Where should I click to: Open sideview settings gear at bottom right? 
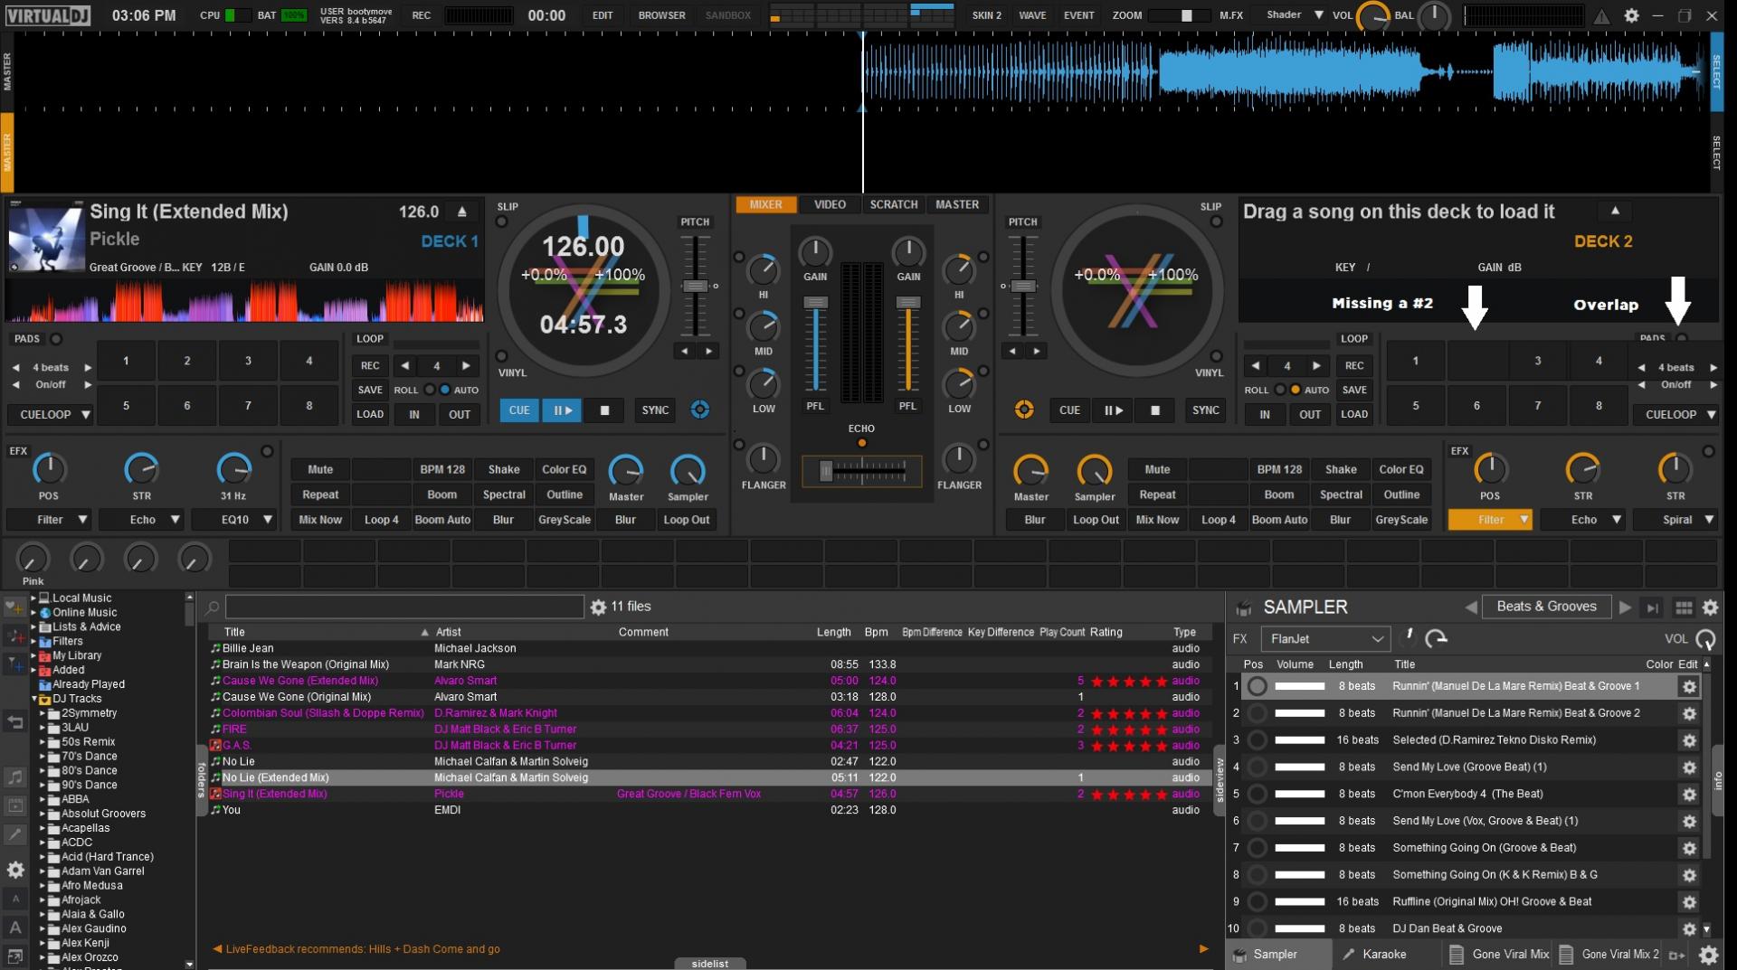pos(1708,955)
